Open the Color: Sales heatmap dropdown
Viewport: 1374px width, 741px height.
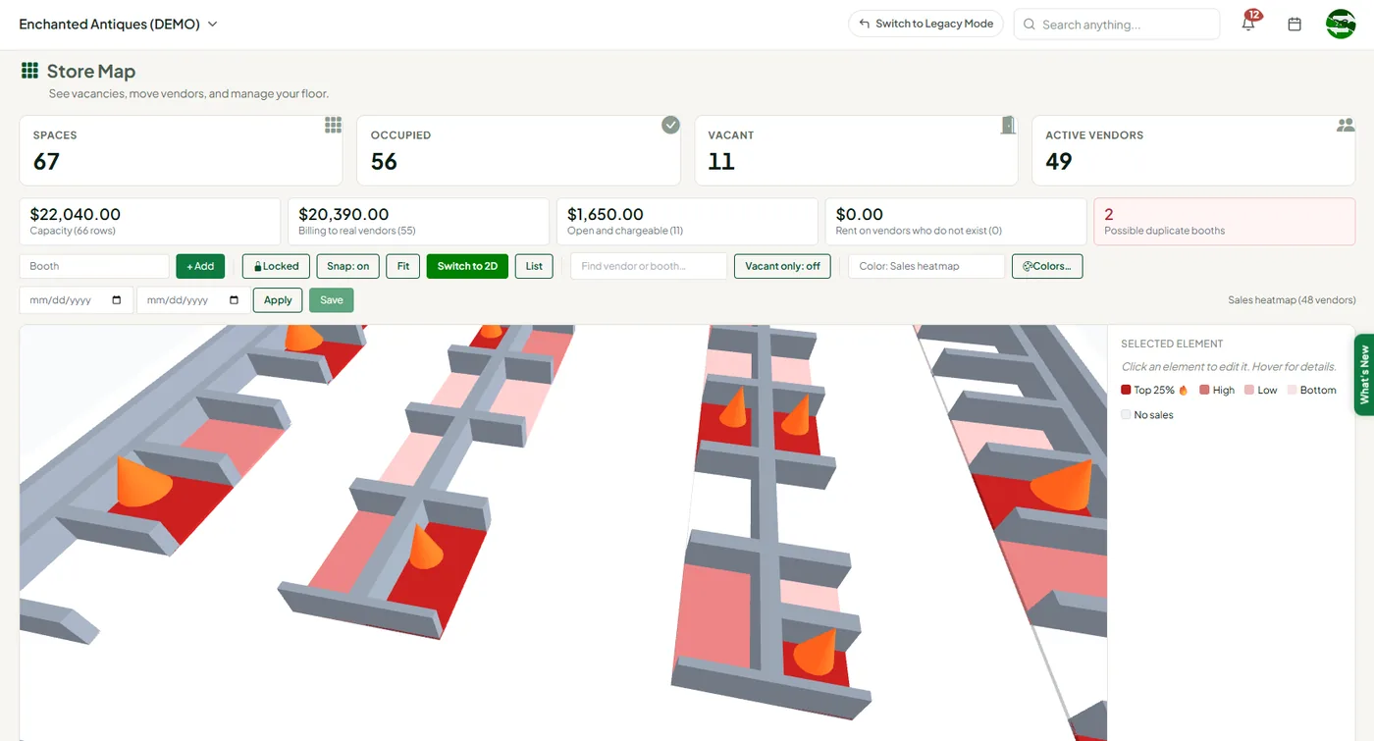pos(926,266)
